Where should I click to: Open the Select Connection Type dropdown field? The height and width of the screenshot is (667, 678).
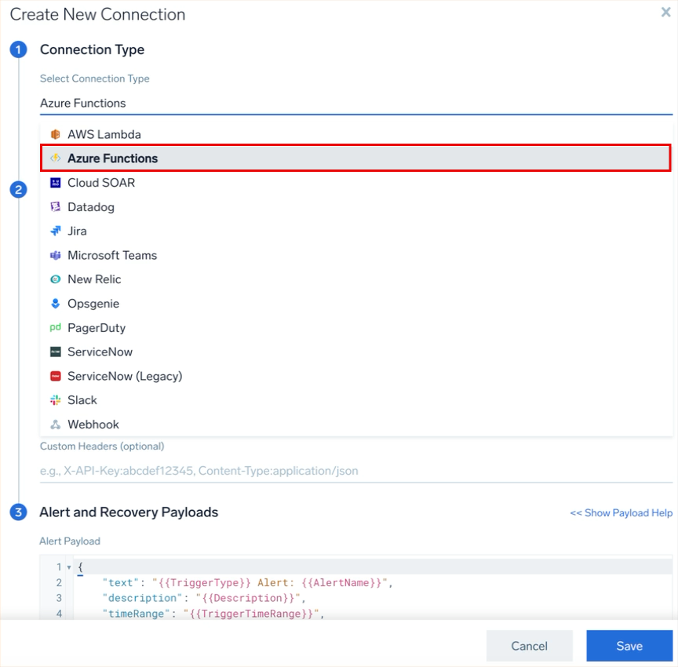point(355,103)
